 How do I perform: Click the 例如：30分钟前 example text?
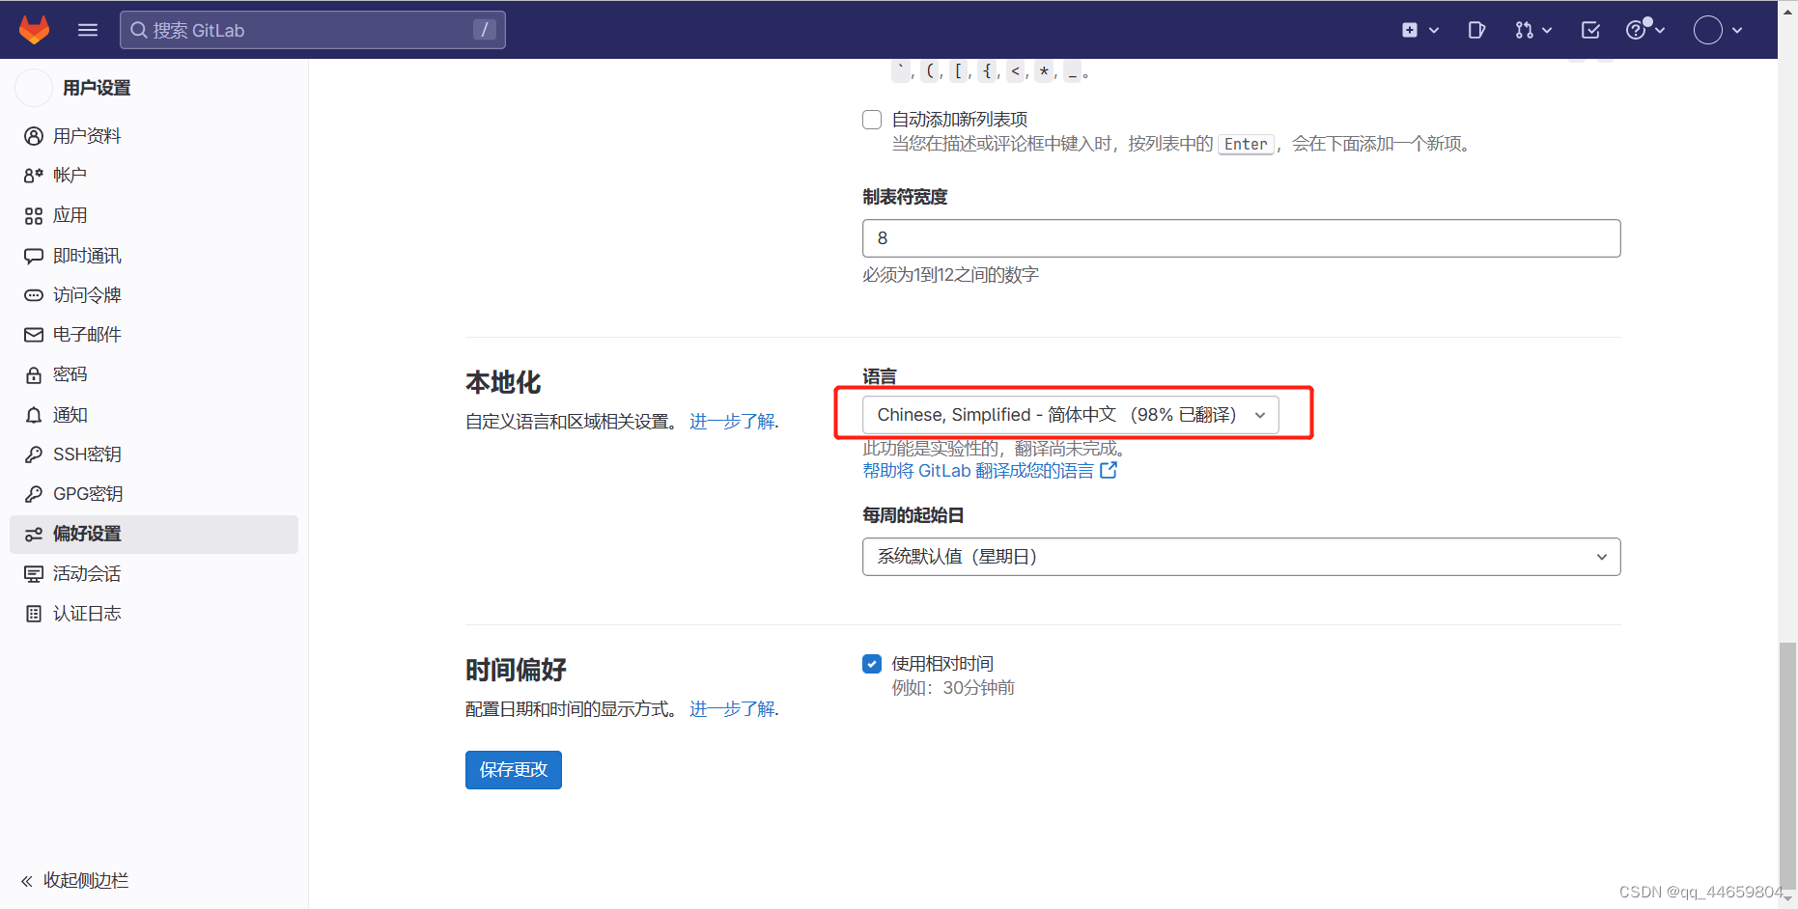coord(953,688)
